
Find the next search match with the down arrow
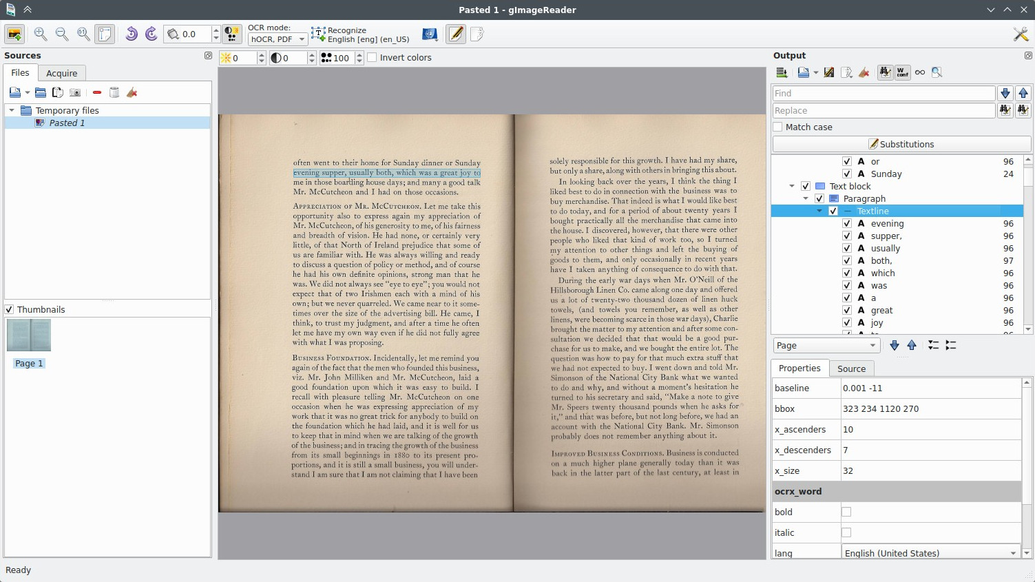[1005, 93]
